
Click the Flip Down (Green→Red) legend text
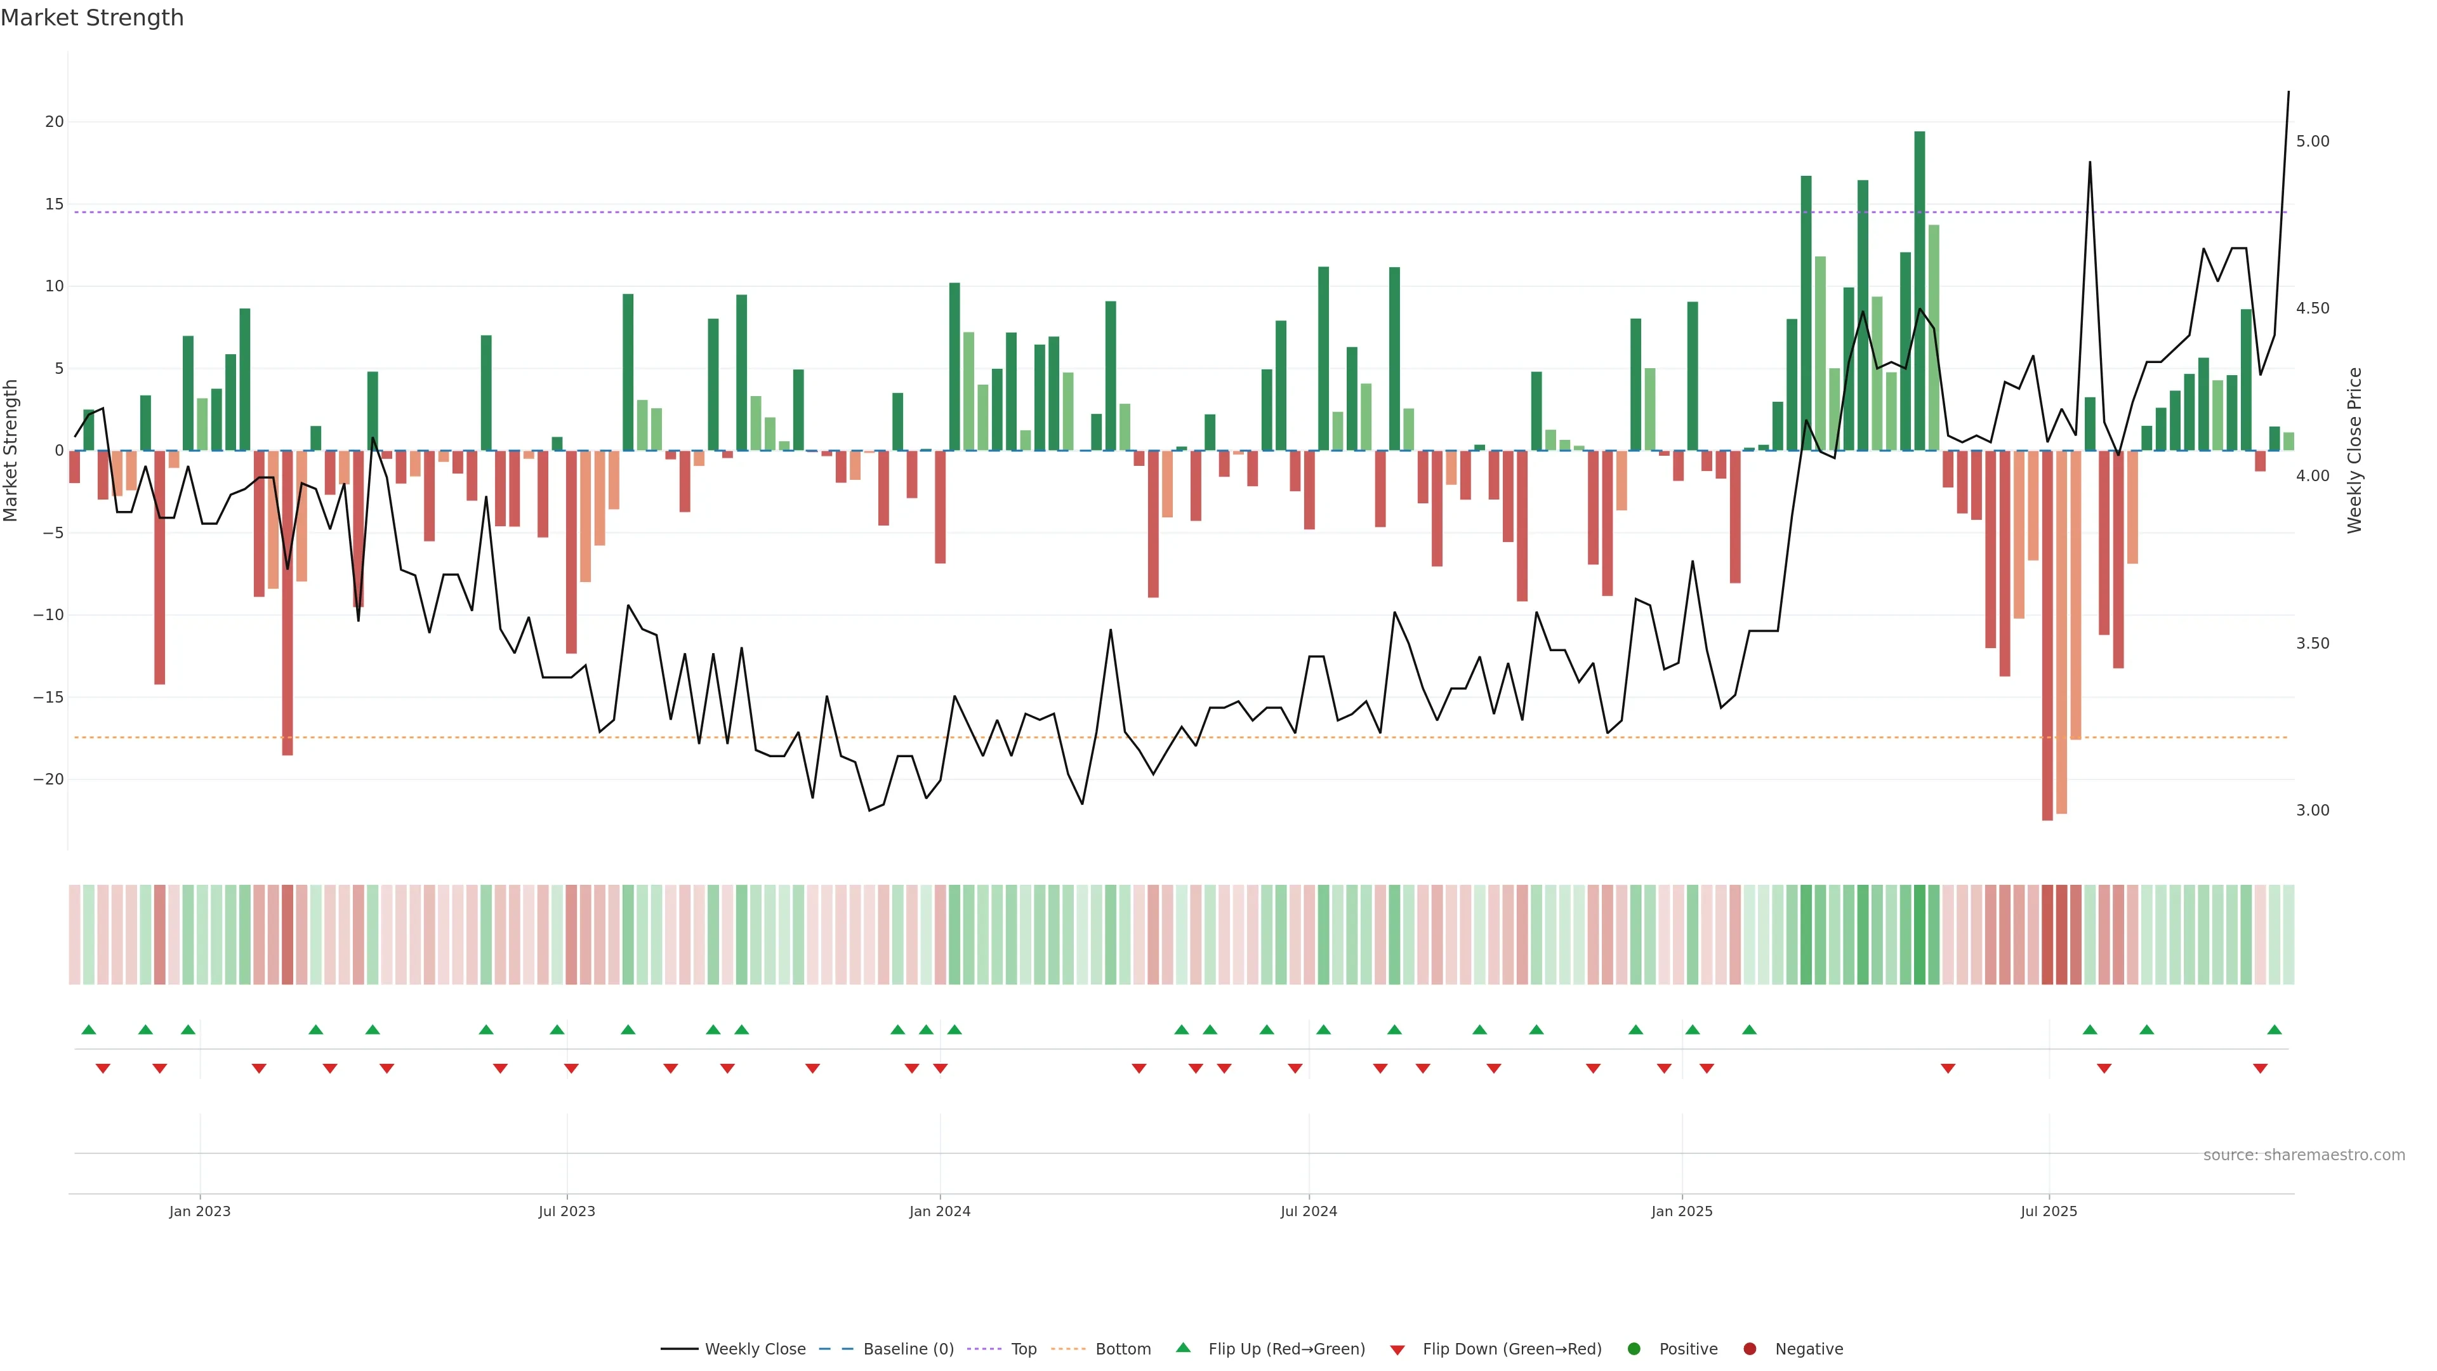pos(1512,1349)
